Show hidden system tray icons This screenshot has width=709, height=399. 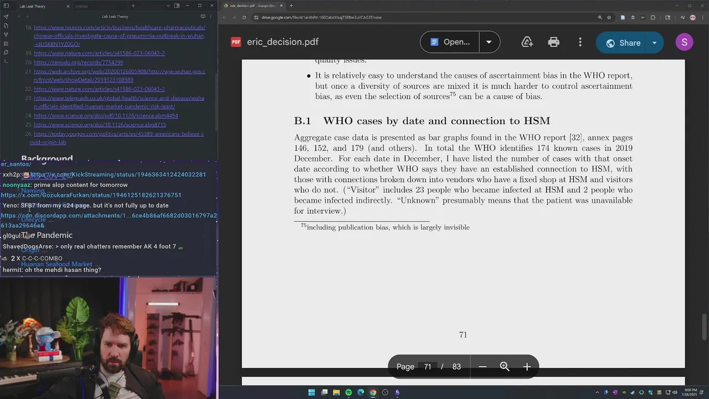[597, 392]
